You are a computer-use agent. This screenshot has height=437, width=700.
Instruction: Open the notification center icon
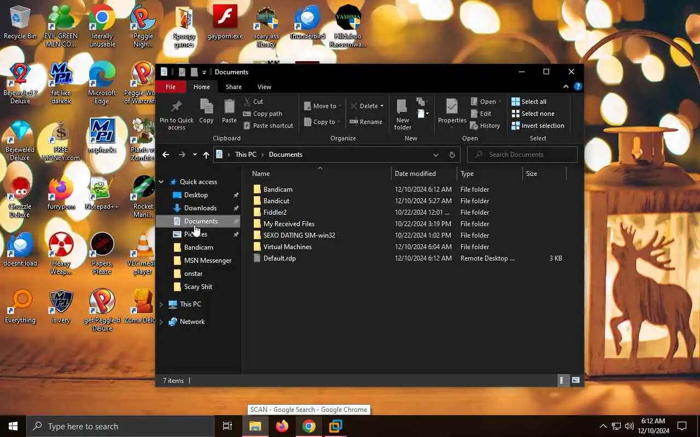(682, 426)
